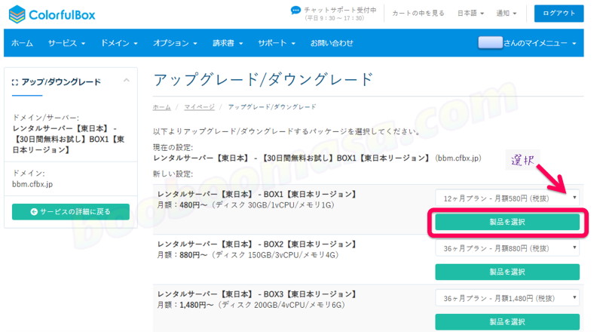Viewport: 603px width, 332px height.
Task: Click 月額：880円～ spec line
Action: pos(248,255)
